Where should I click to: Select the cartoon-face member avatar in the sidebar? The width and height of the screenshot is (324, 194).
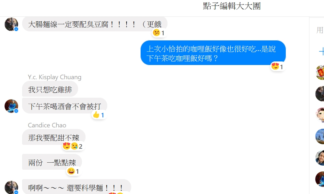(x=320, y=115)
